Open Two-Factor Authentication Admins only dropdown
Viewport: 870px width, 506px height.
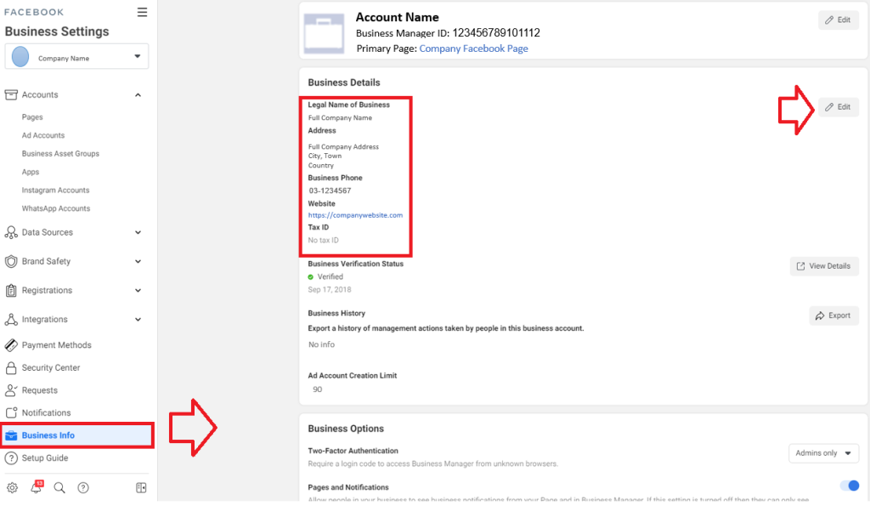pyautogui.click(x=823, y=453)
